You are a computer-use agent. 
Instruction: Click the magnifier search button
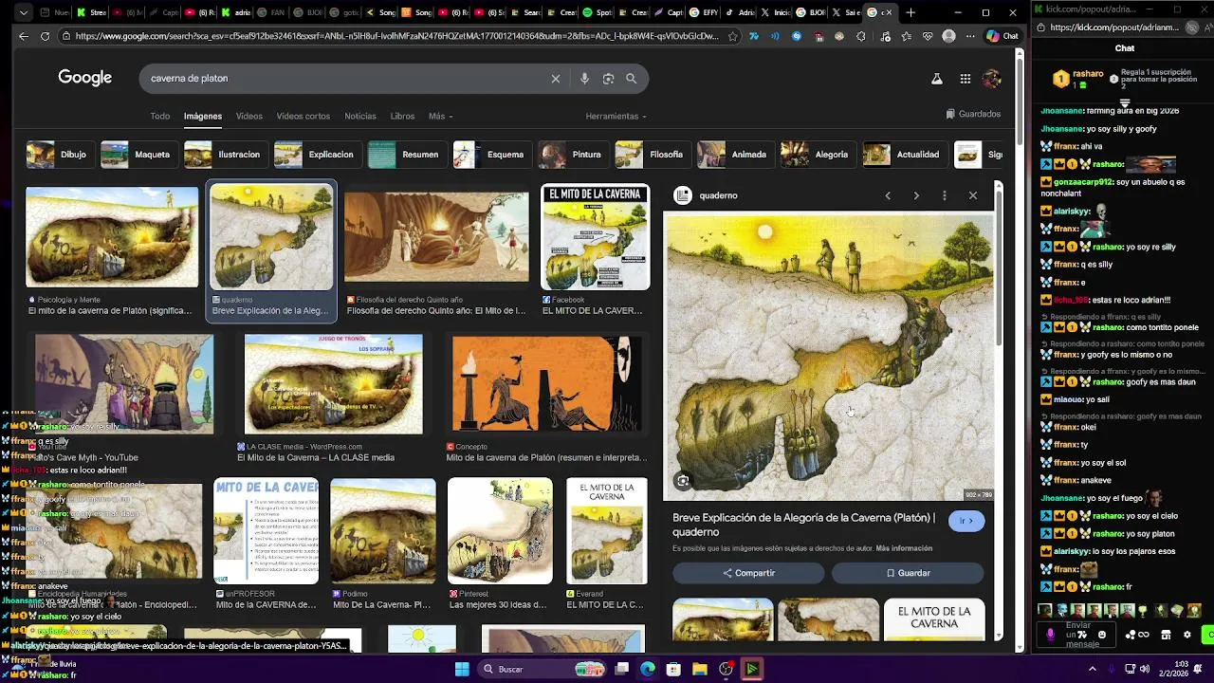[x=631, y=79]
